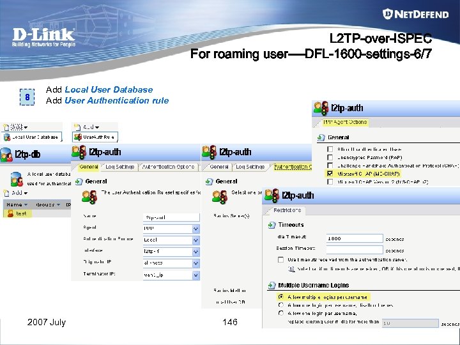Open the unhighlighted General tab beside the highlighted Authentication Options

pyautogui.click(x=219, y=167)
